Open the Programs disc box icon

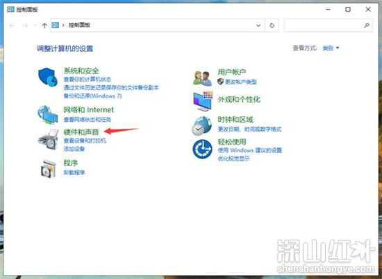tap(48, 168)
